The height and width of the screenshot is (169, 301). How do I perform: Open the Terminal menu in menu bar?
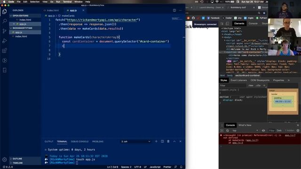[67, 2]
